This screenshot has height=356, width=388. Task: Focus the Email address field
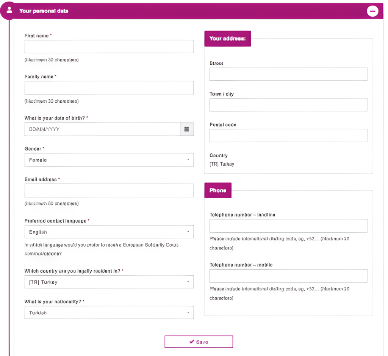[x=109, y=190]
